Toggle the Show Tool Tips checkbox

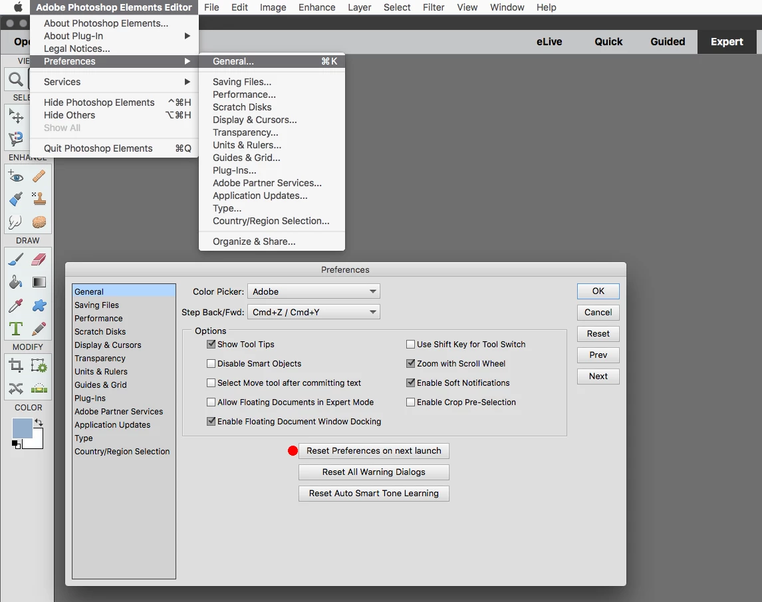(211, 345)
